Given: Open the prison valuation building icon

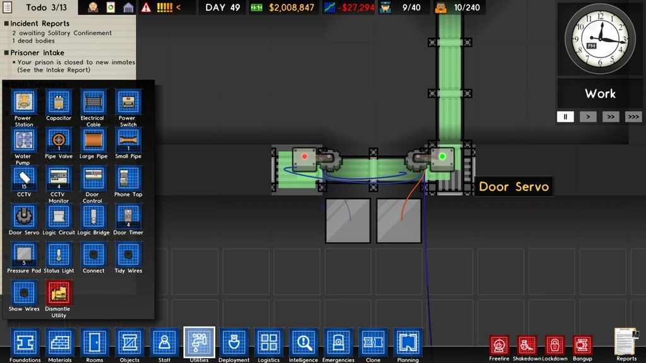Looking at the screenshot, I should (129, 8).
